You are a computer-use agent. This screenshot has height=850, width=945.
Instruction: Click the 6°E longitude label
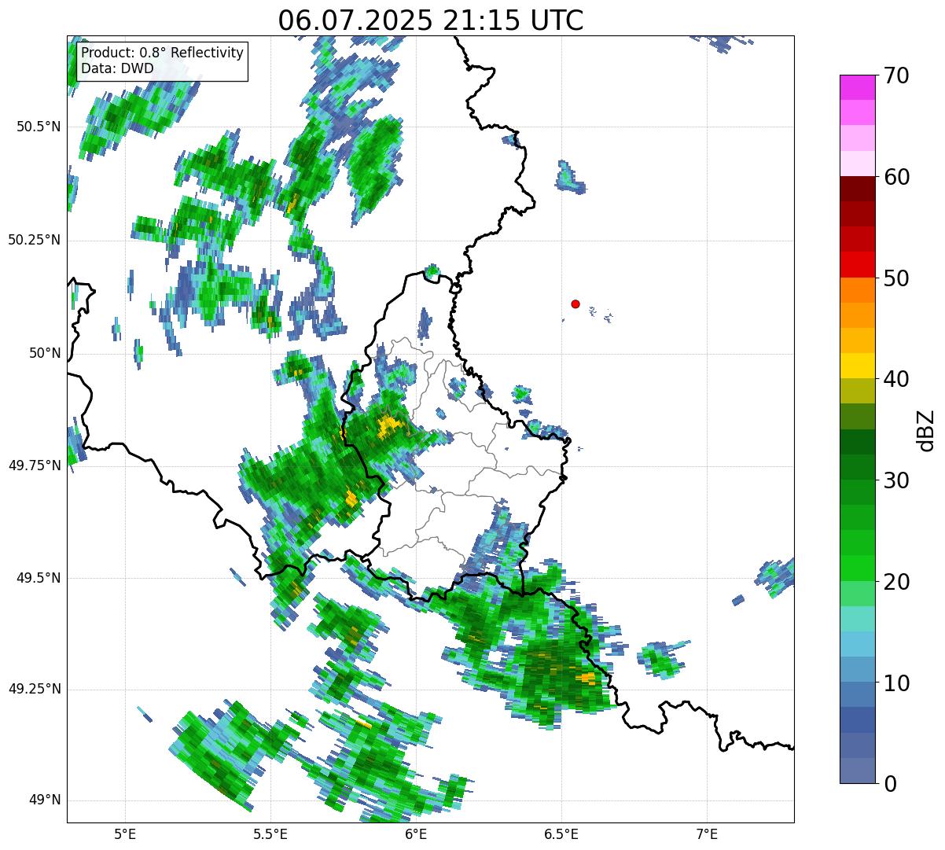pos(416,834)
